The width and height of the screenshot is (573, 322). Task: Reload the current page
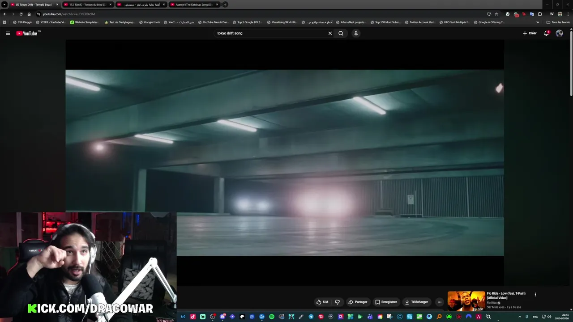tap(21, 14)
